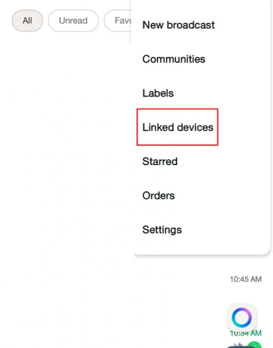Open Linked devices in the menu

(178, 127)
